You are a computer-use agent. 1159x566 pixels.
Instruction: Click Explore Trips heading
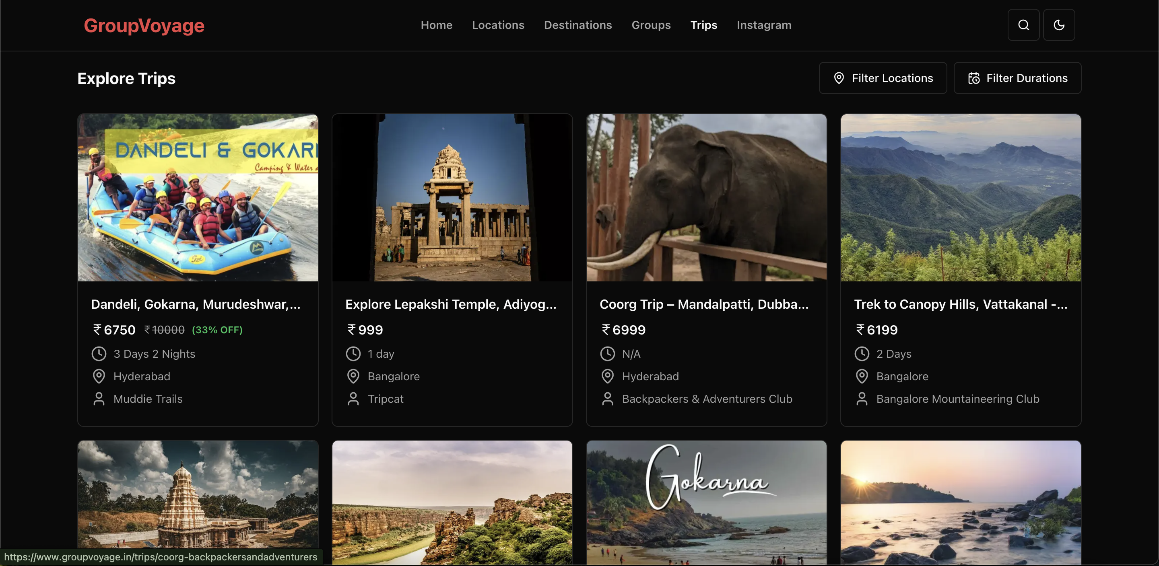pyautogui.click(x=126, y=79)
